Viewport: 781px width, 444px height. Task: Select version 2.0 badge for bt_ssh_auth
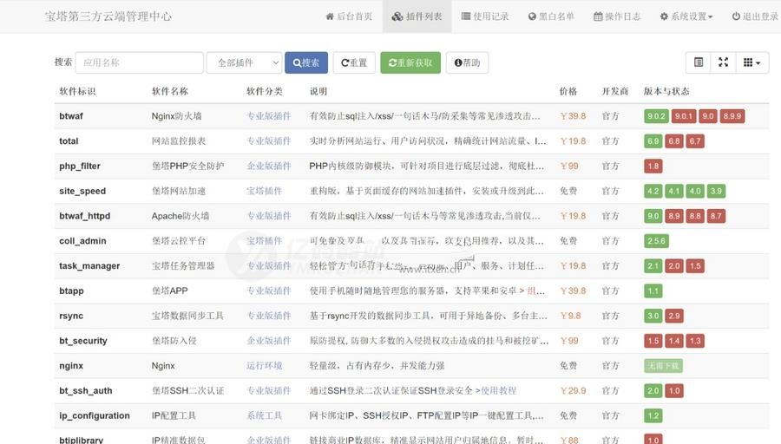[x=653, y=391]
